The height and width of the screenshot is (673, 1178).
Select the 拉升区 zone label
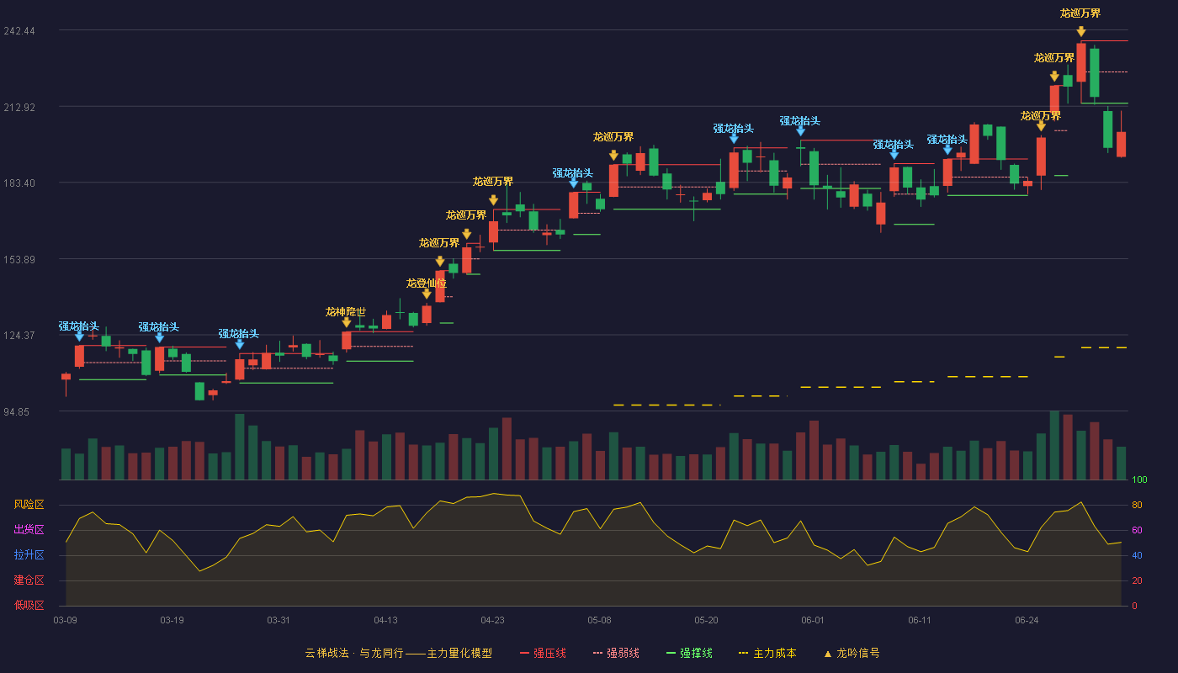pos(29,554)
